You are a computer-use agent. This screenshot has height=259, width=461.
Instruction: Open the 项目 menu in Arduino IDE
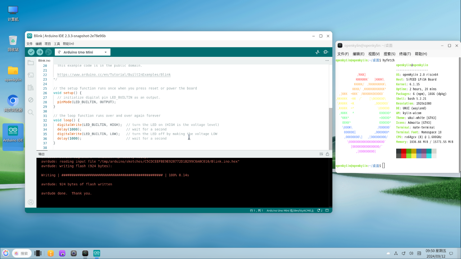click(48, 44)
